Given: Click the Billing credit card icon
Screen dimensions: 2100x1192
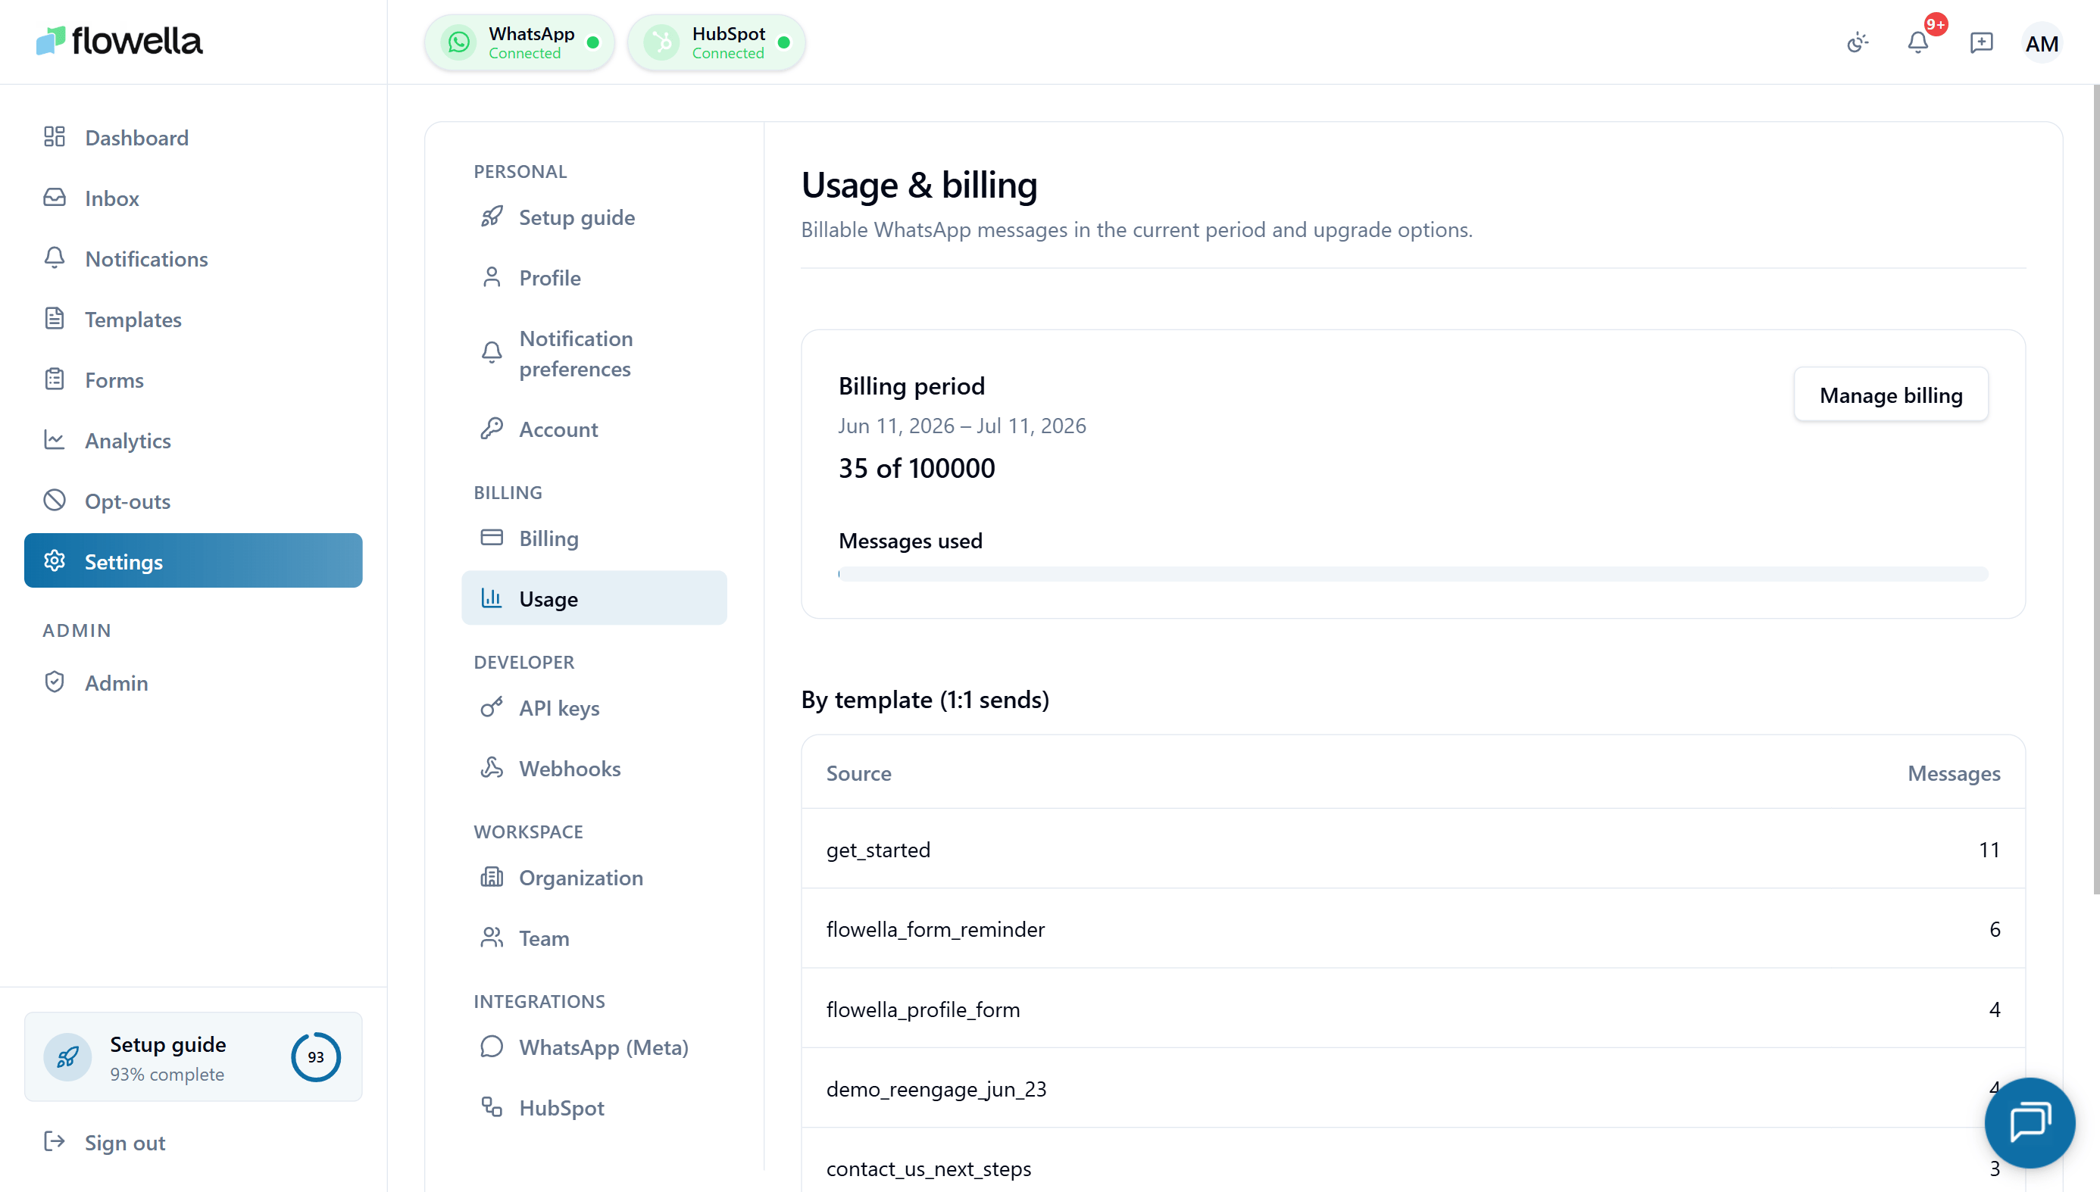Looking at the screenshot, I should (x=492, y=538).
